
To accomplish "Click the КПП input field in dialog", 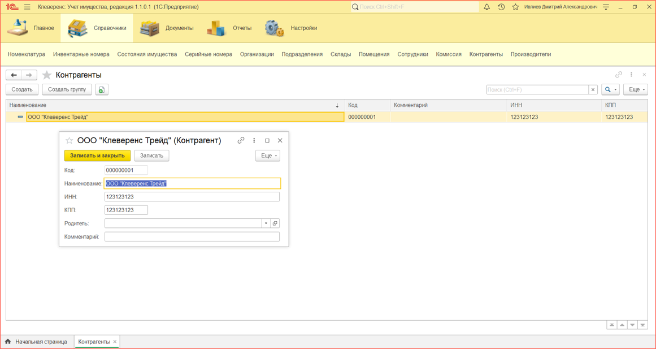I will coord(126,210).
